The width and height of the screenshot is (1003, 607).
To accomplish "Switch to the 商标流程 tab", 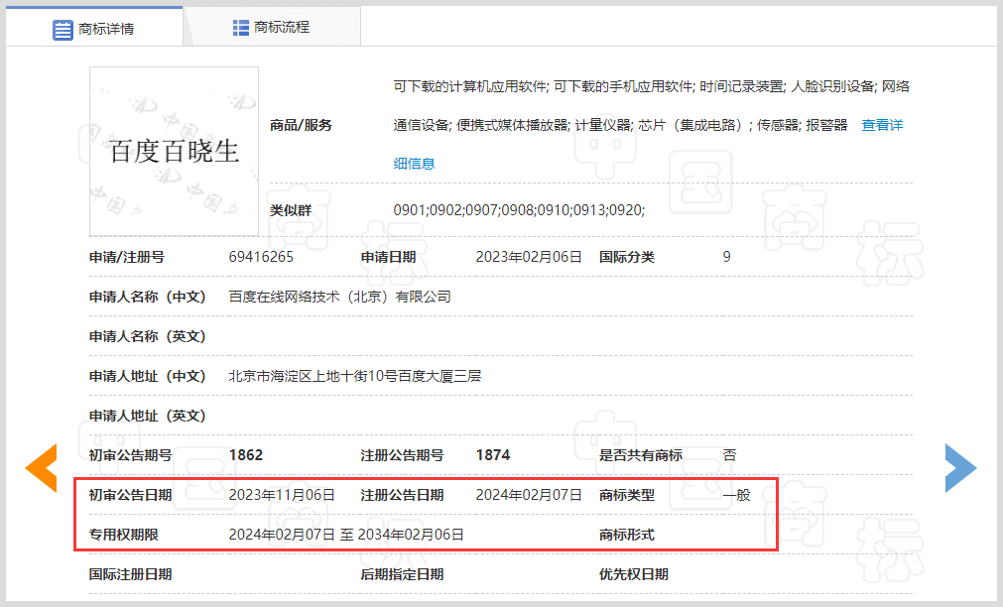I will [x=272, y=28].
